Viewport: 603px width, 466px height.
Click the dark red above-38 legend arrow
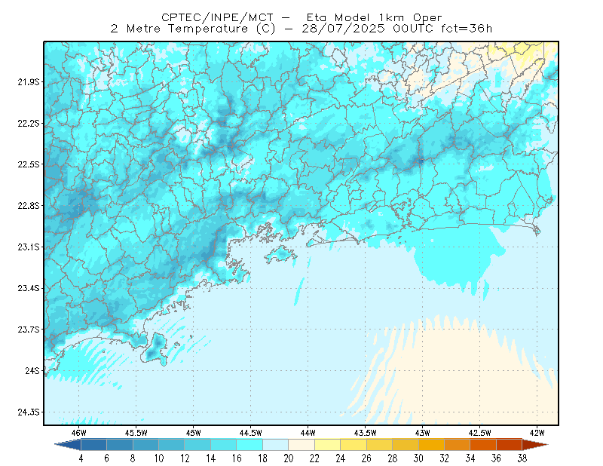535,445
